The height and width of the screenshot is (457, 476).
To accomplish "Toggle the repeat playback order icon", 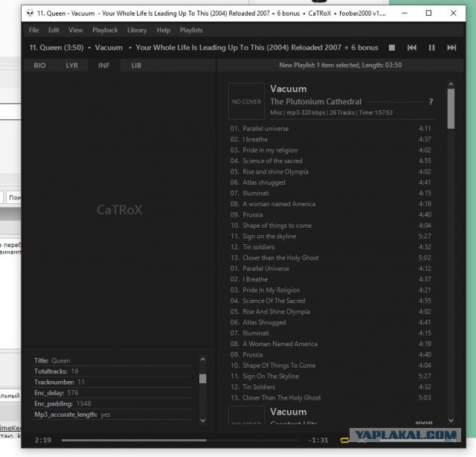I will pos(344,440).
